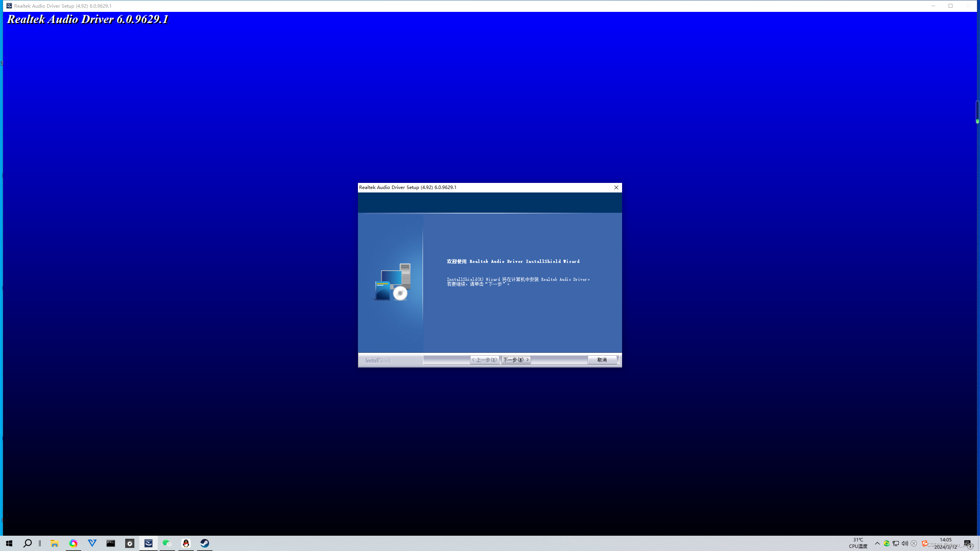This screenshot has width=980, height=551.
Task: Cancel the setup with 取消 button
Action: [602, 360]
